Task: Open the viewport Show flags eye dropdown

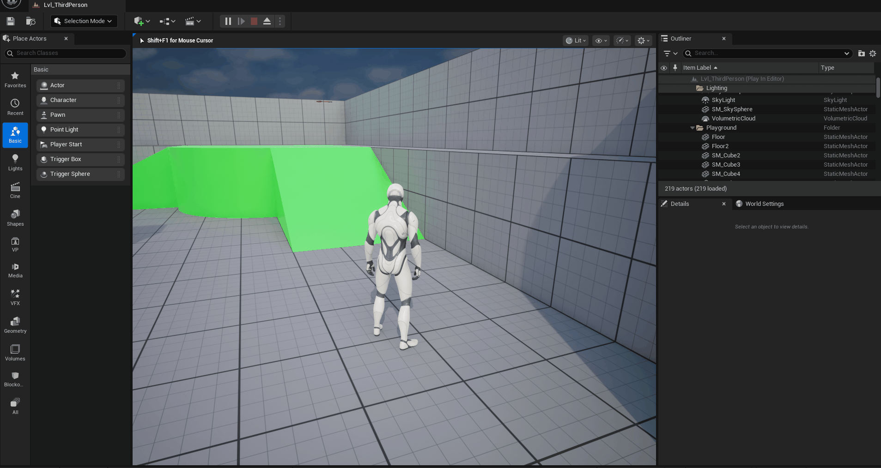Action: click(x=601, y=41)
